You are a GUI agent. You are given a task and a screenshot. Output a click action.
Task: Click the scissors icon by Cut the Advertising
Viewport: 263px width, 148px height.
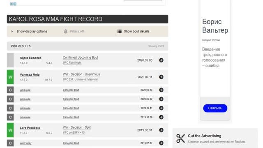point(180,139)
